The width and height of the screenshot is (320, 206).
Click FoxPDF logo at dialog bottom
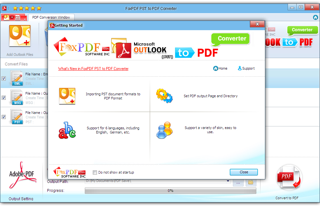(69, 172)
